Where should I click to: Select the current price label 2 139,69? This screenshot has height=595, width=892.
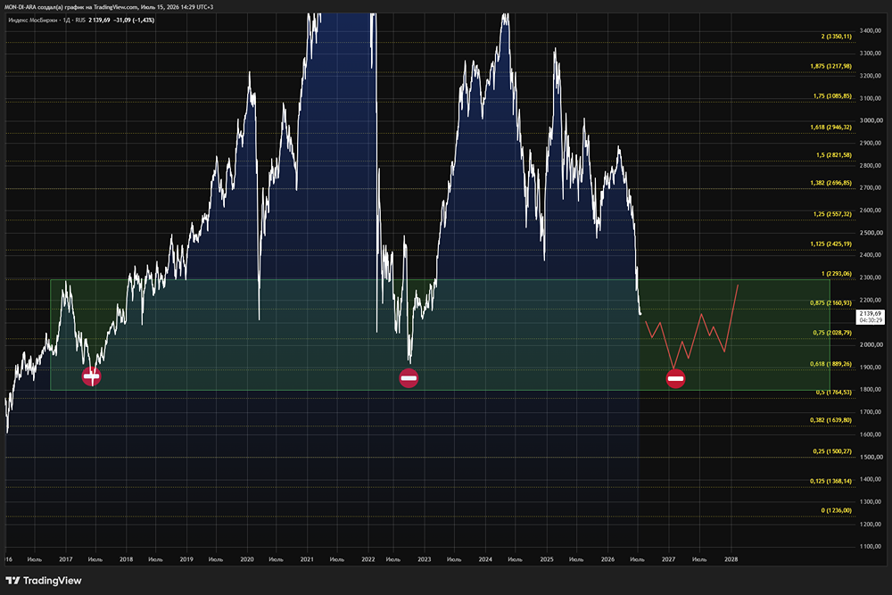871,313
